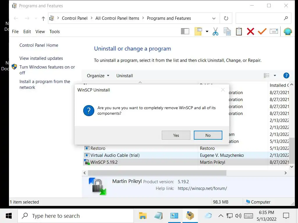
Task: Click the yellow folder options icon
Action: (198, 31)
